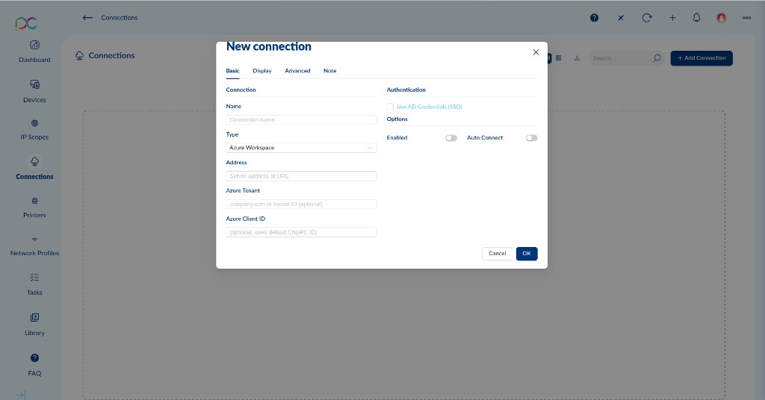
Task: Open the user avatar menu
Action: pos(722,18)
